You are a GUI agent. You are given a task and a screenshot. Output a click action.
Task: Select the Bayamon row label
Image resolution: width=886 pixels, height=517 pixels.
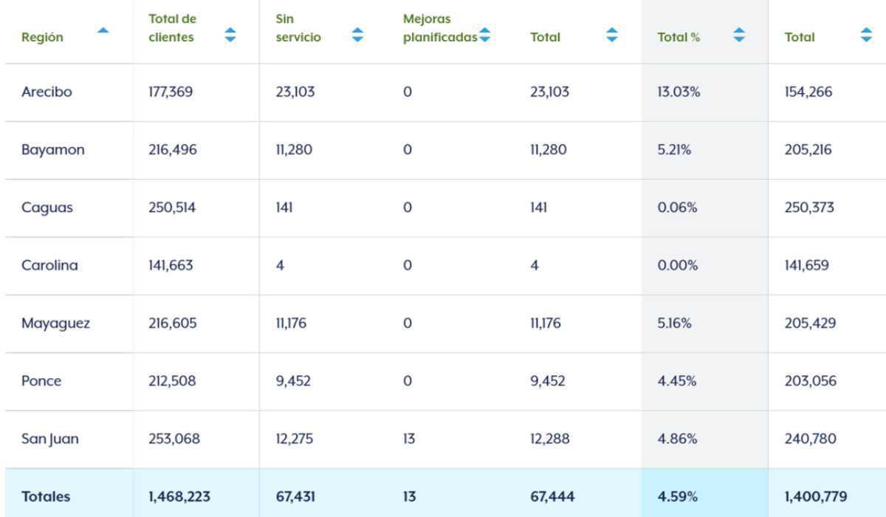tap(52, 150)
